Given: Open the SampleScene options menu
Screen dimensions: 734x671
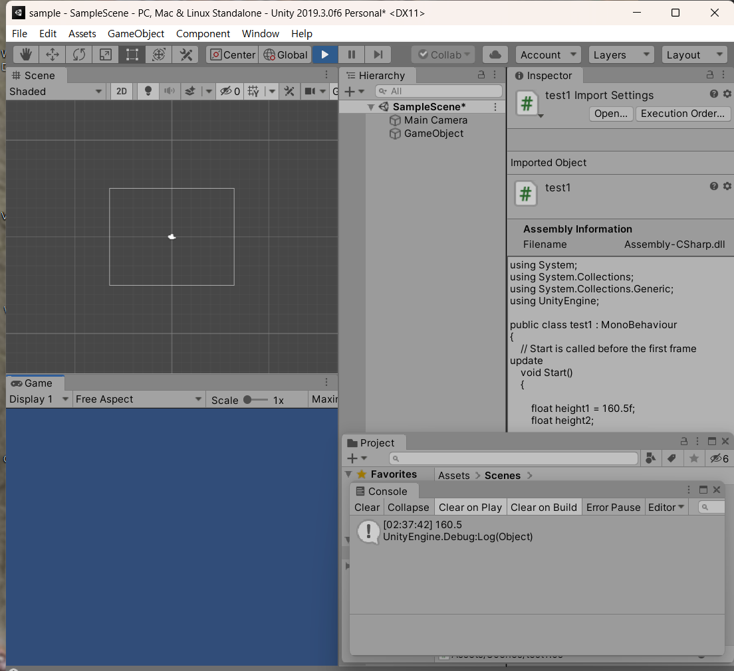Looking at the screenshot, I should pos(495,107).
